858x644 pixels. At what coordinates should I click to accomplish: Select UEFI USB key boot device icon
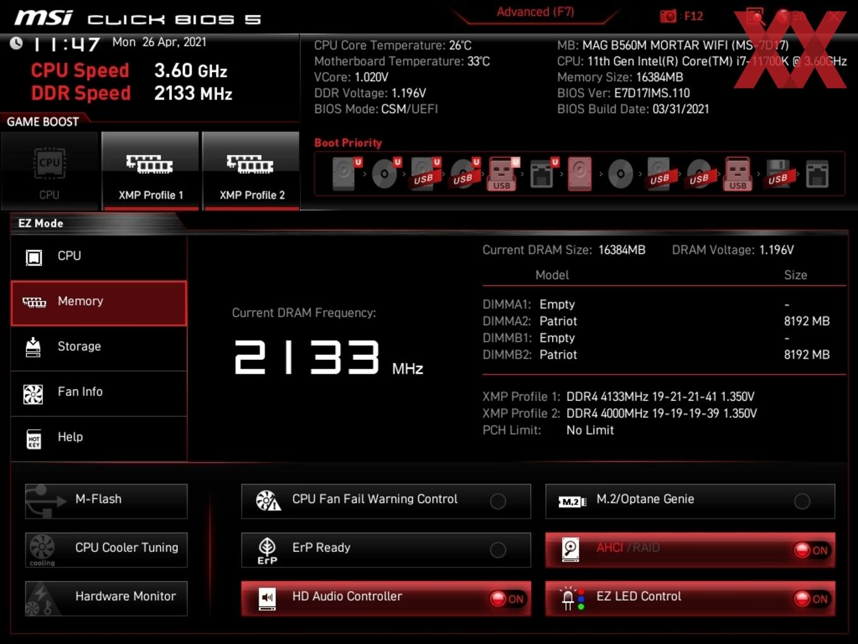[x=503, y=174]
